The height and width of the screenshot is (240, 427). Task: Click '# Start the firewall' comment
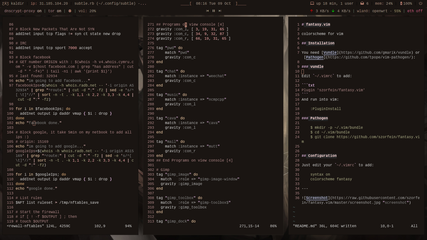pyautogui.click(x=38, y=212)
